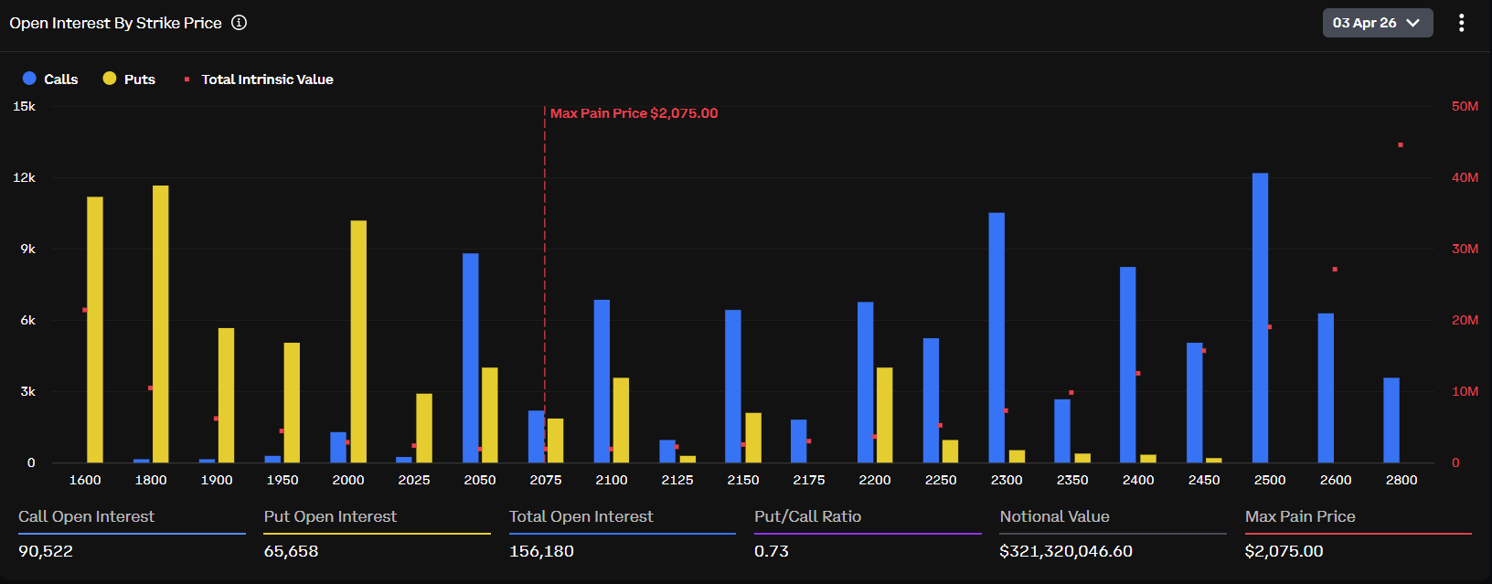Toggle the Calls series in the legend
The height and width of the screenshot is (584, 1492).
pyautogui.click(x=60, y=80)
